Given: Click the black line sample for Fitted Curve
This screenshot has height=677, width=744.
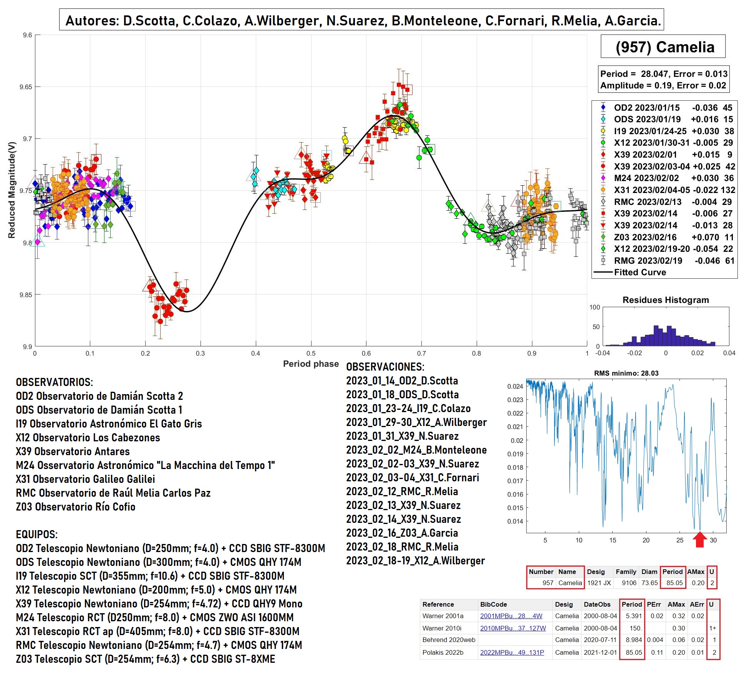Looking at the screenshot, I should [603, 272].
